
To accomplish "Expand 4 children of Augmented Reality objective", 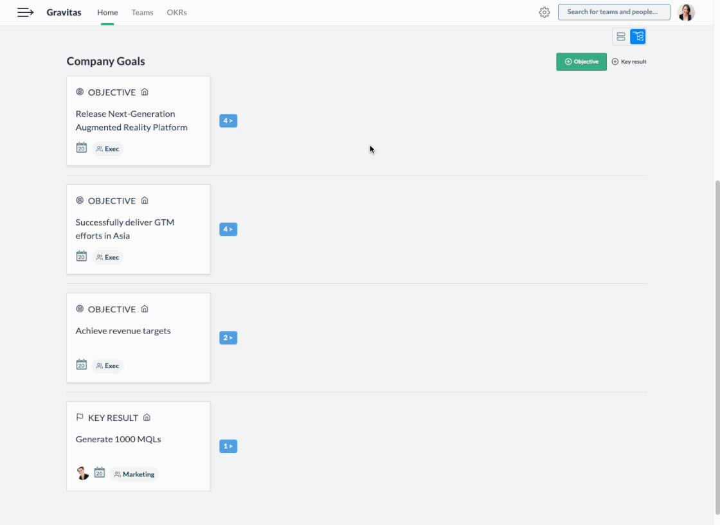I will coord(228,121).
